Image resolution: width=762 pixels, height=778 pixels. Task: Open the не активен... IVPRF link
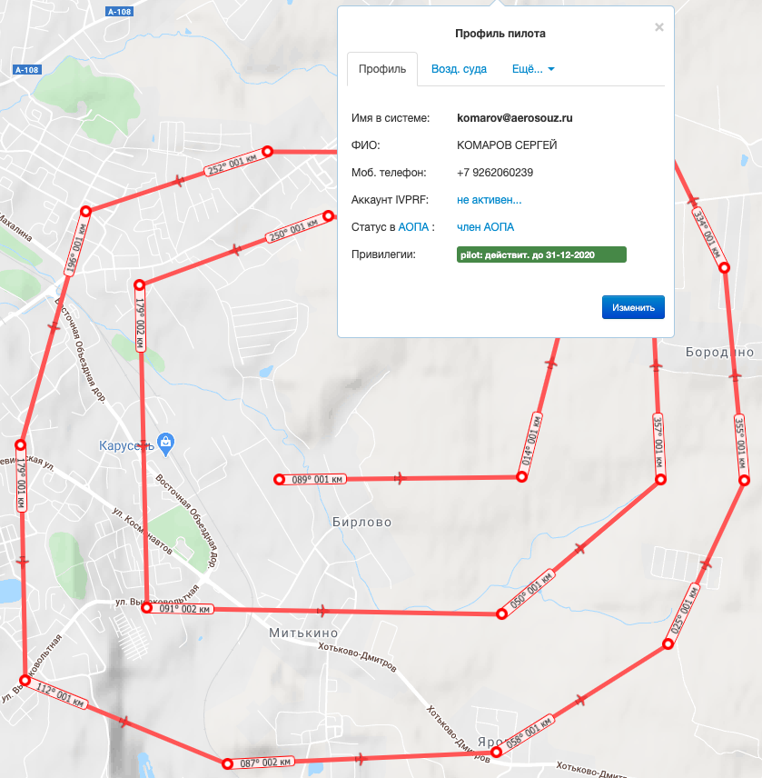pos(489,200)
